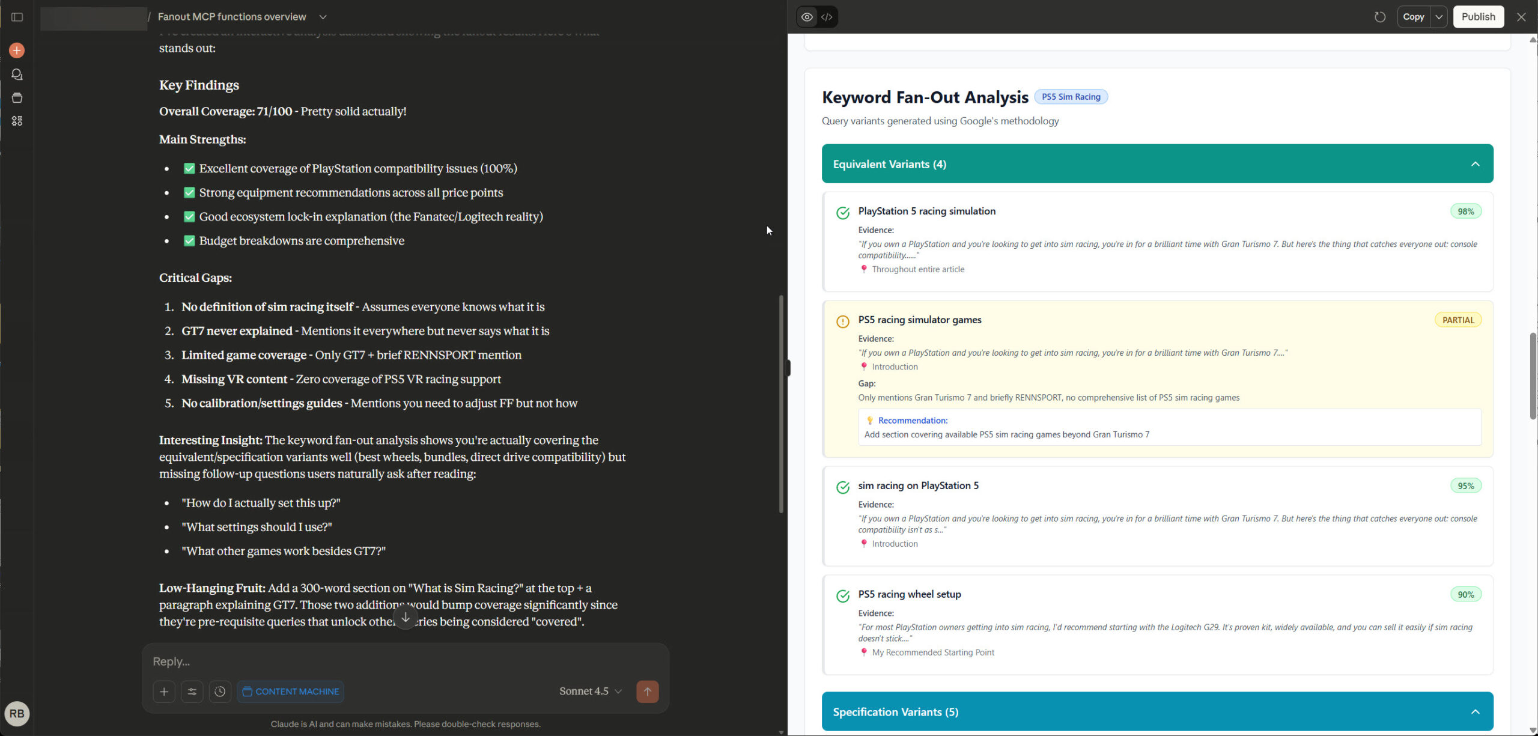The image size is (1538, 736).
Task: Toggle the sidebar panel icon
Action: point(17,17)
